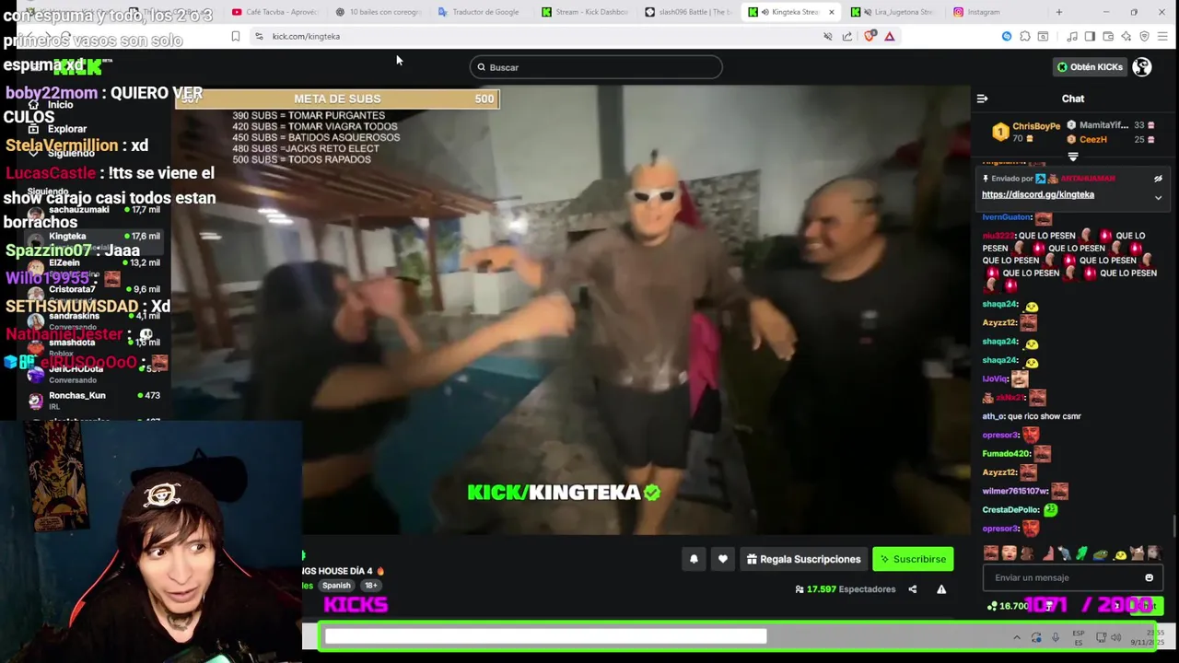This screenshot has height=663, width=1179.
Task: Click the browser share icon in address bar
Action: click(847, 36)
